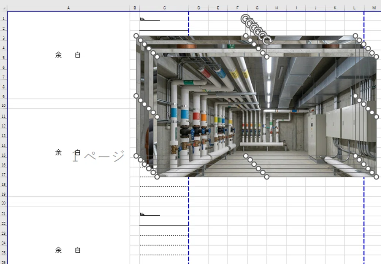Image resolution: width=381 pixels, height=264 pixels.
Task: Select column L header
Action: pyautogui.click(x=354, y=8)
